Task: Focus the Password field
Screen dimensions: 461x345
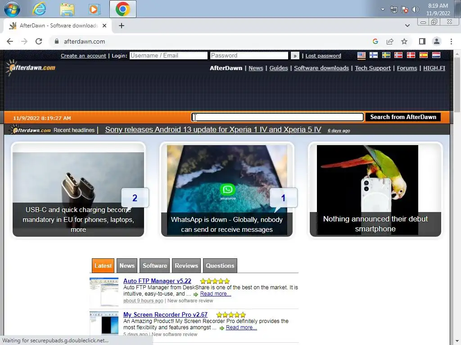Action: 249,55
